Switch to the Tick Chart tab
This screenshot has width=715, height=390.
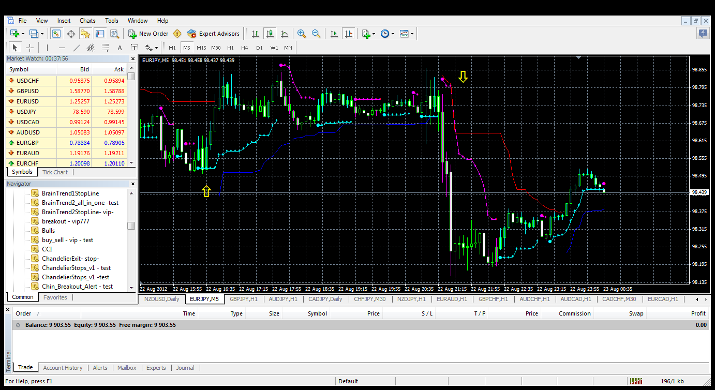coord(55,172)
